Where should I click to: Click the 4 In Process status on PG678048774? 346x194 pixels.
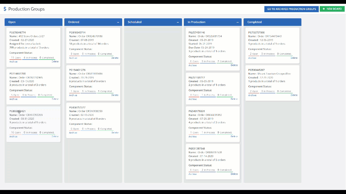point(30,58)
